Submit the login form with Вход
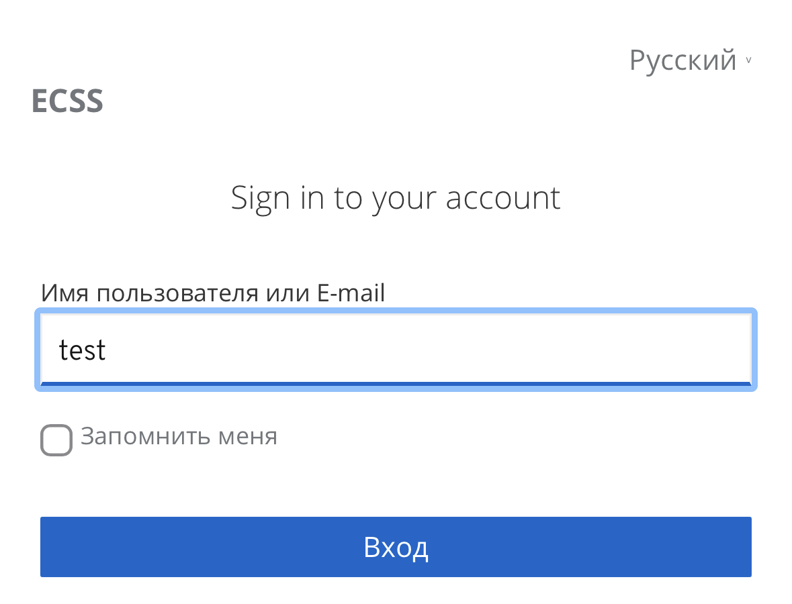This screenshot has width=792, height=604. click(x=395, y=547)
